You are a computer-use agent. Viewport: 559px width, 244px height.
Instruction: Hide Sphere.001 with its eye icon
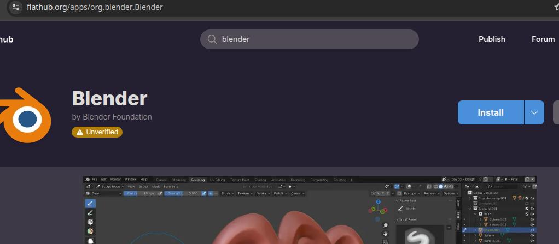pyautogui.click(x=532, y=241)
